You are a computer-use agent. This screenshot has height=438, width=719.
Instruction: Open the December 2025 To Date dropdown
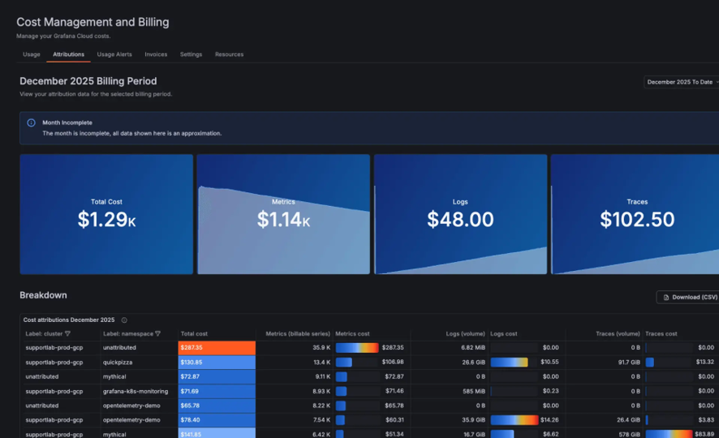[682, 82]
